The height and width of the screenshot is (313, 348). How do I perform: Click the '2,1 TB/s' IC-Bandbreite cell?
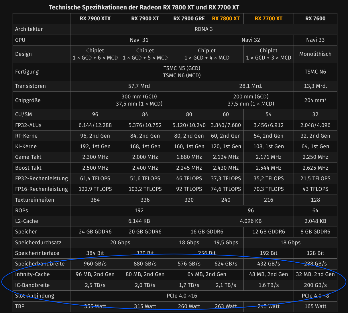(x=226, y=285)
